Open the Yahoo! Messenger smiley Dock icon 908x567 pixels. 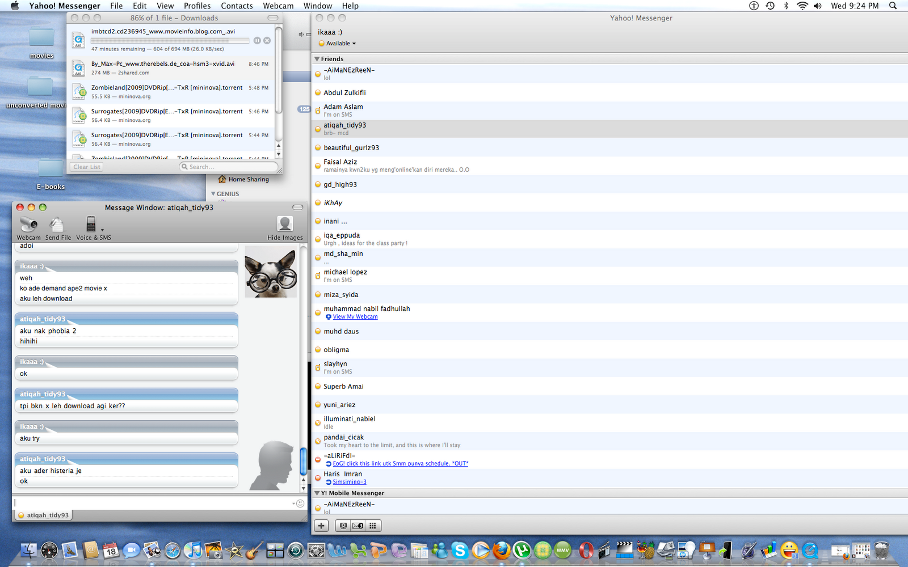point(789,549)
